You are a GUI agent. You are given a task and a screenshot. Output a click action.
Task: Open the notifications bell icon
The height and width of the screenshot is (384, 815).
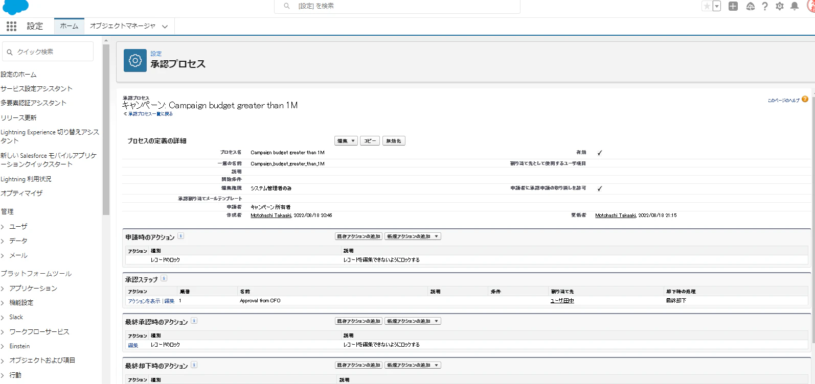click(795, 6)
